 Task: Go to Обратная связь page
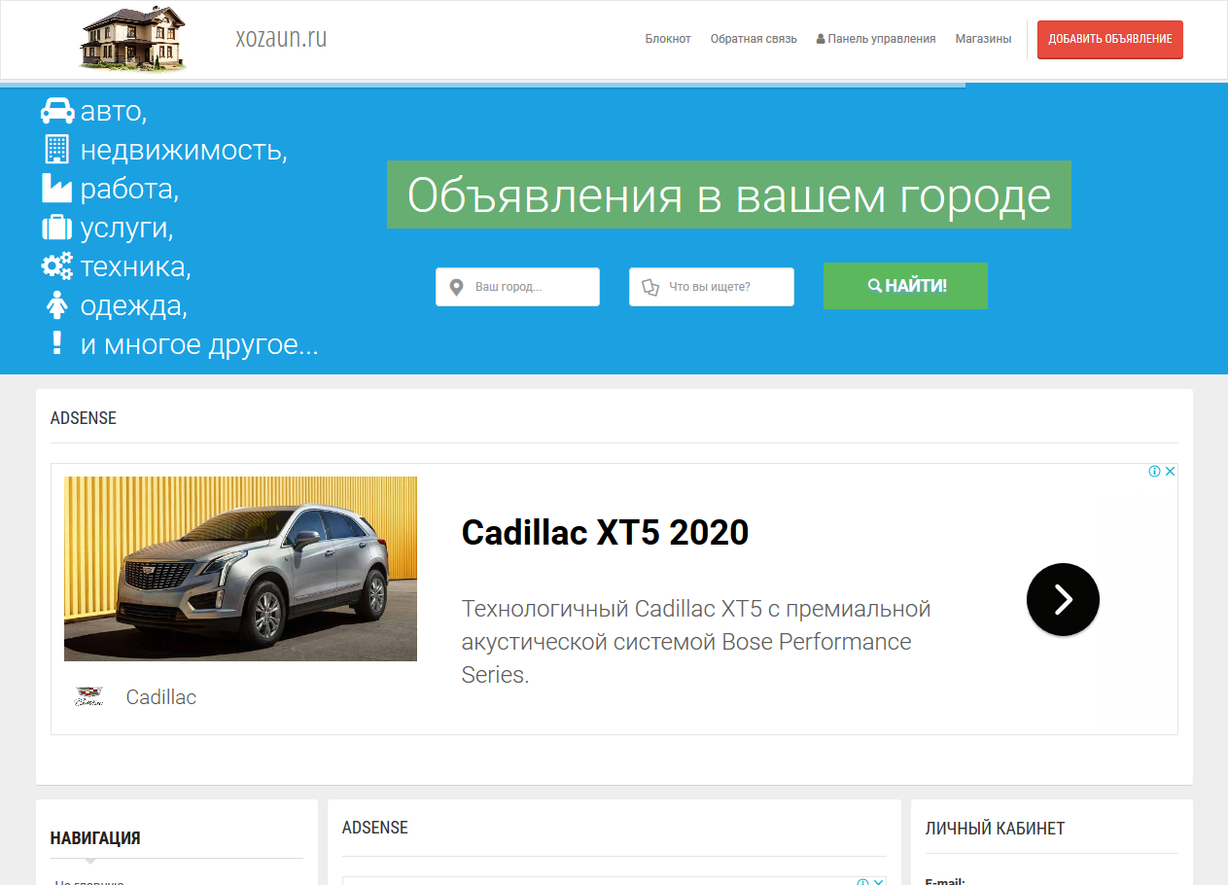[x=754, y=39]
